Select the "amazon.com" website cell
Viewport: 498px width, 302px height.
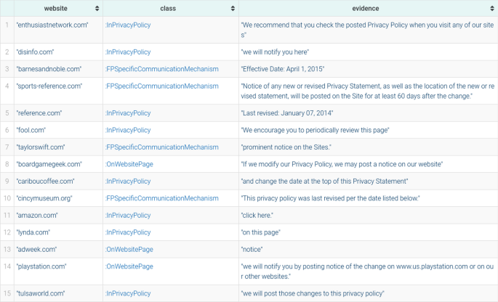coord(37,216)
